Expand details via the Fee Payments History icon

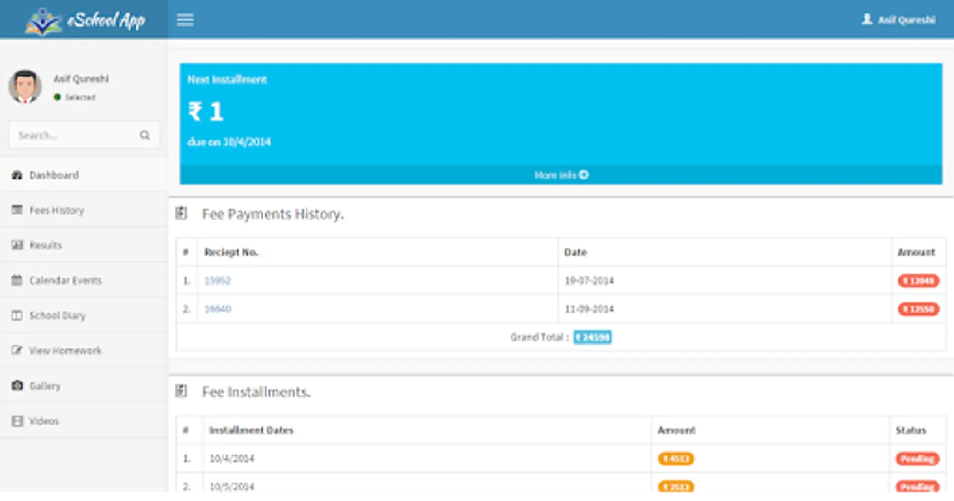pyautogui.click(x=181, y=213)
